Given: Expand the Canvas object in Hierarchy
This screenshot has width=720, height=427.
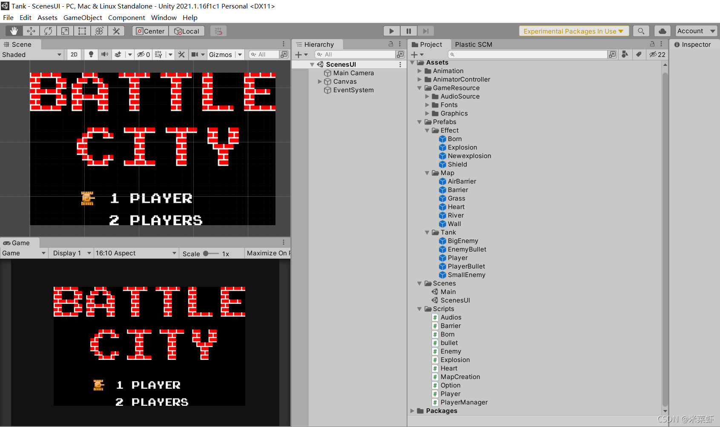Looking at the screenshot, I should [x=320, y=82].
